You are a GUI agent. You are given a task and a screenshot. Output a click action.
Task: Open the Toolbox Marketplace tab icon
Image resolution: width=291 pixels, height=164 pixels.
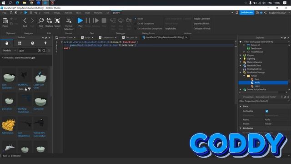point(7,43)
